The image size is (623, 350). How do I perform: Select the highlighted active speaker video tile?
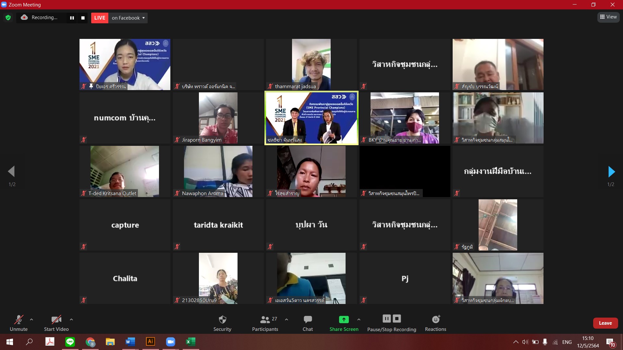tap(311, 118)
